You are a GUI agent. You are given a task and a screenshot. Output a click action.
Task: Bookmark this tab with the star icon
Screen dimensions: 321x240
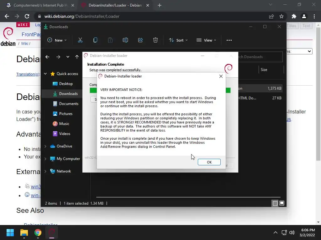tap(282, 16)
